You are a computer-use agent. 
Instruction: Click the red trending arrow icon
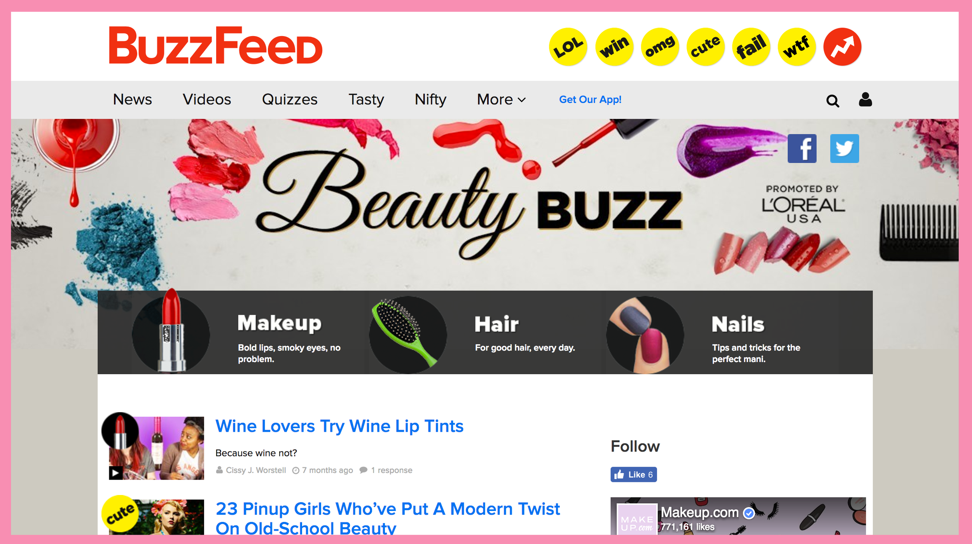[x=842, y=47]
